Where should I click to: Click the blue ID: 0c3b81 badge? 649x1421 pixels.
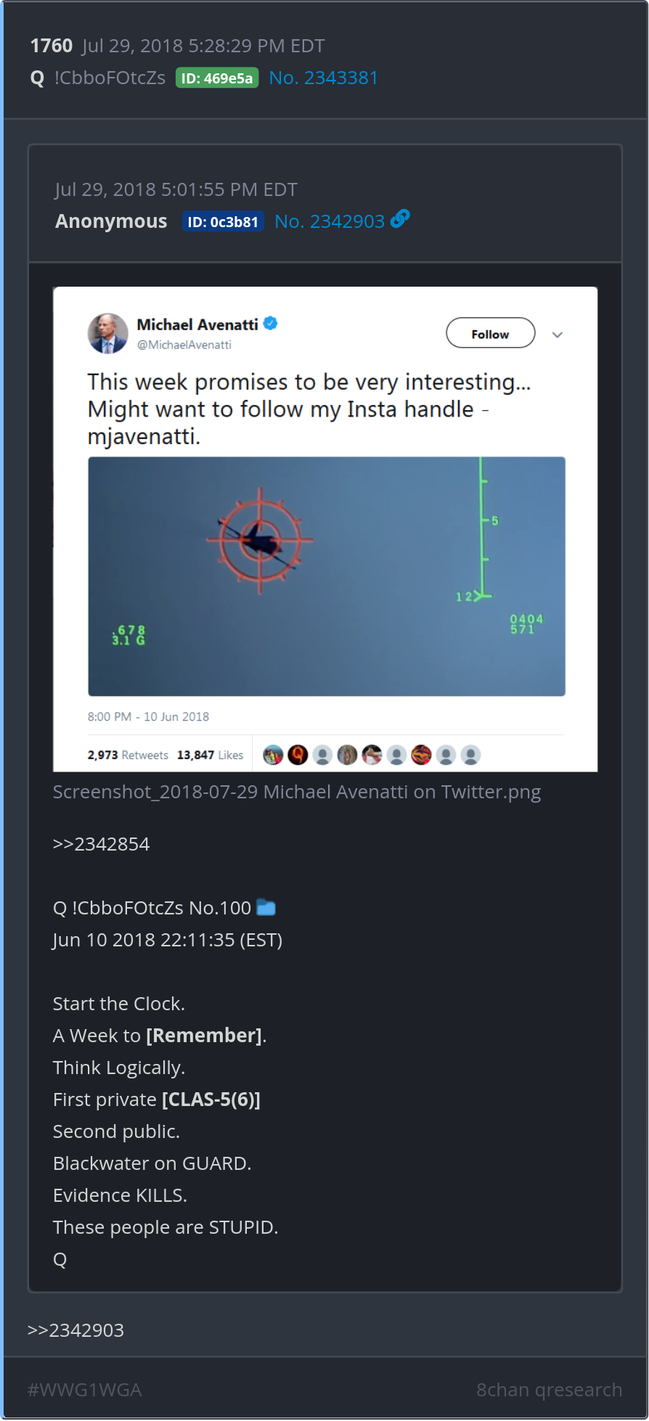(x=223, y=222)
